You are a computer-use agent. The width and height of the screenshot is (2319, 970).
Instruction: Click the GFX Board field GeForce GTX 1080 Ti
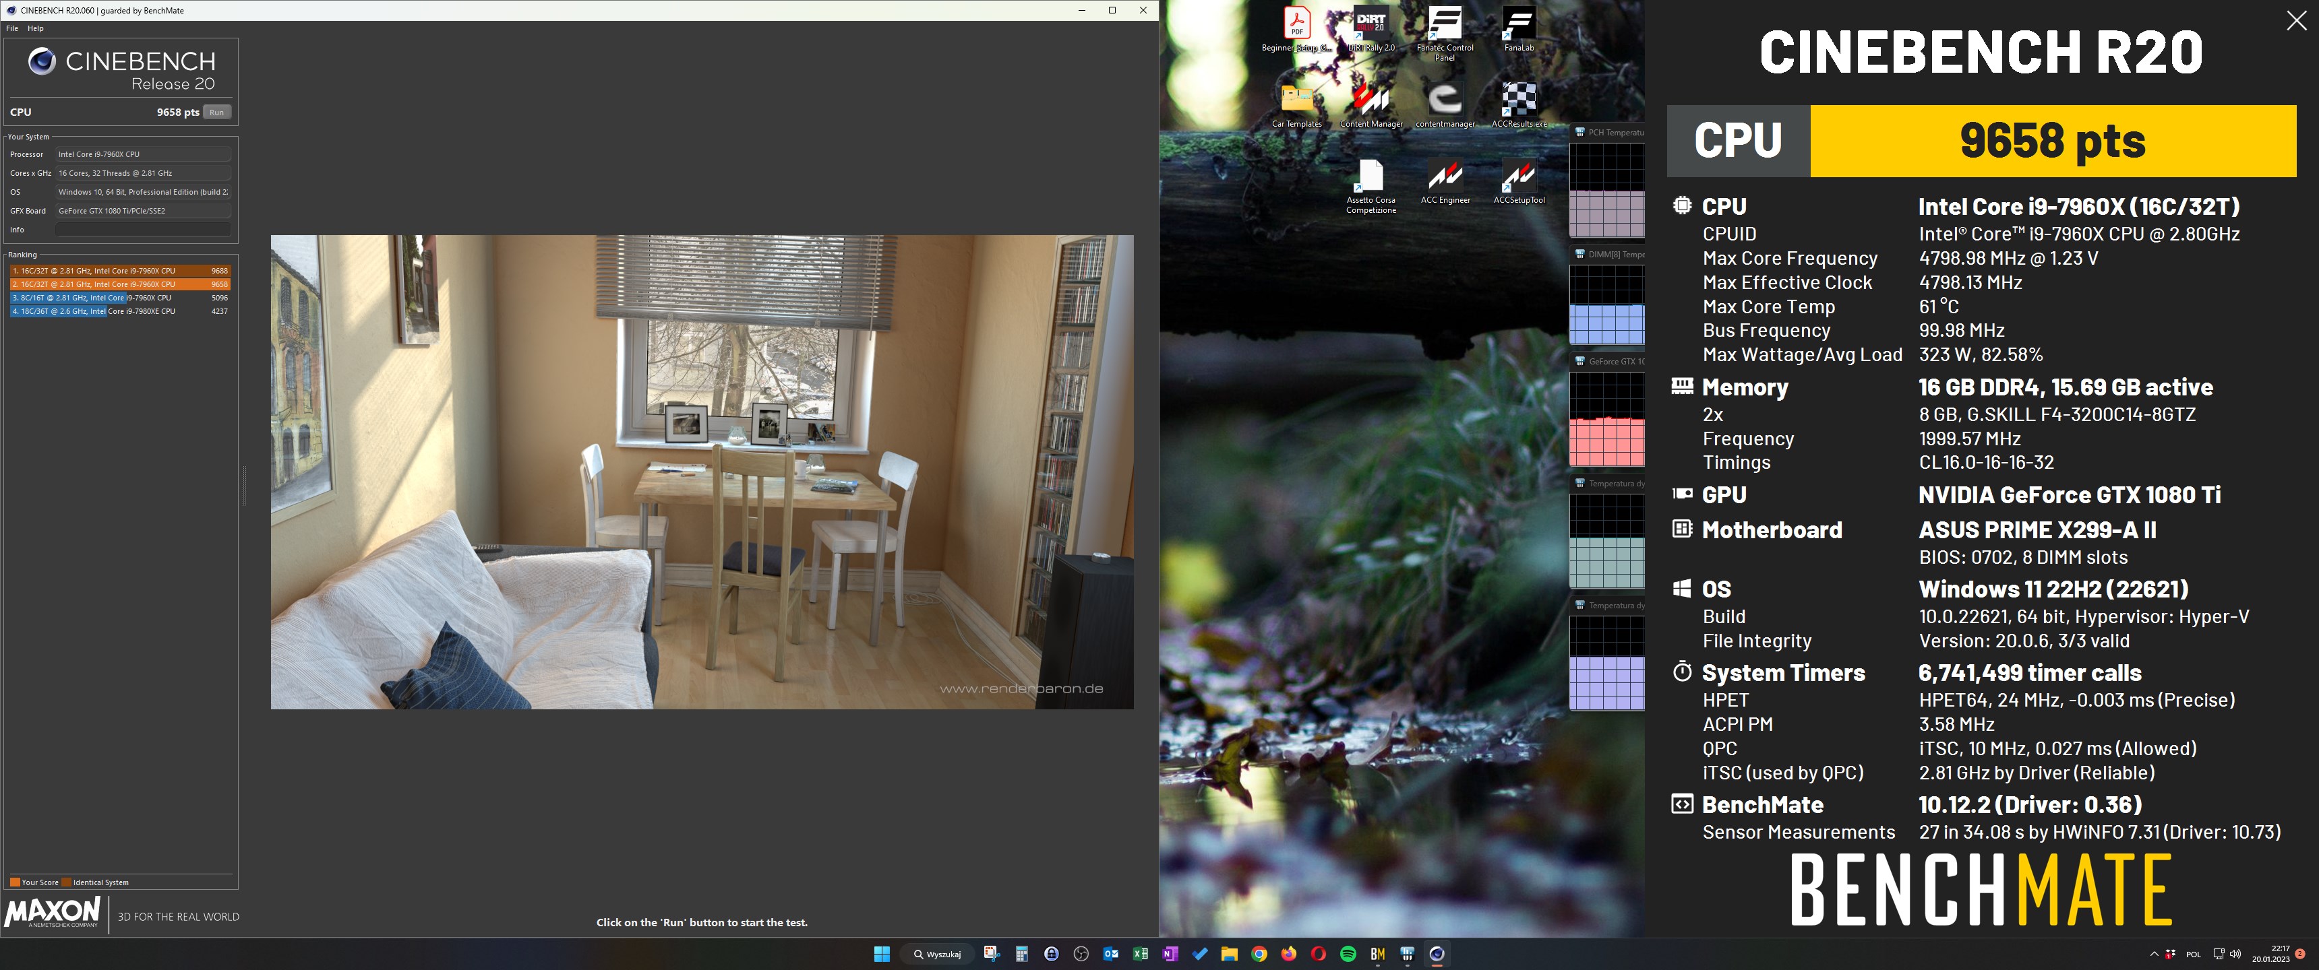(143, 212)
